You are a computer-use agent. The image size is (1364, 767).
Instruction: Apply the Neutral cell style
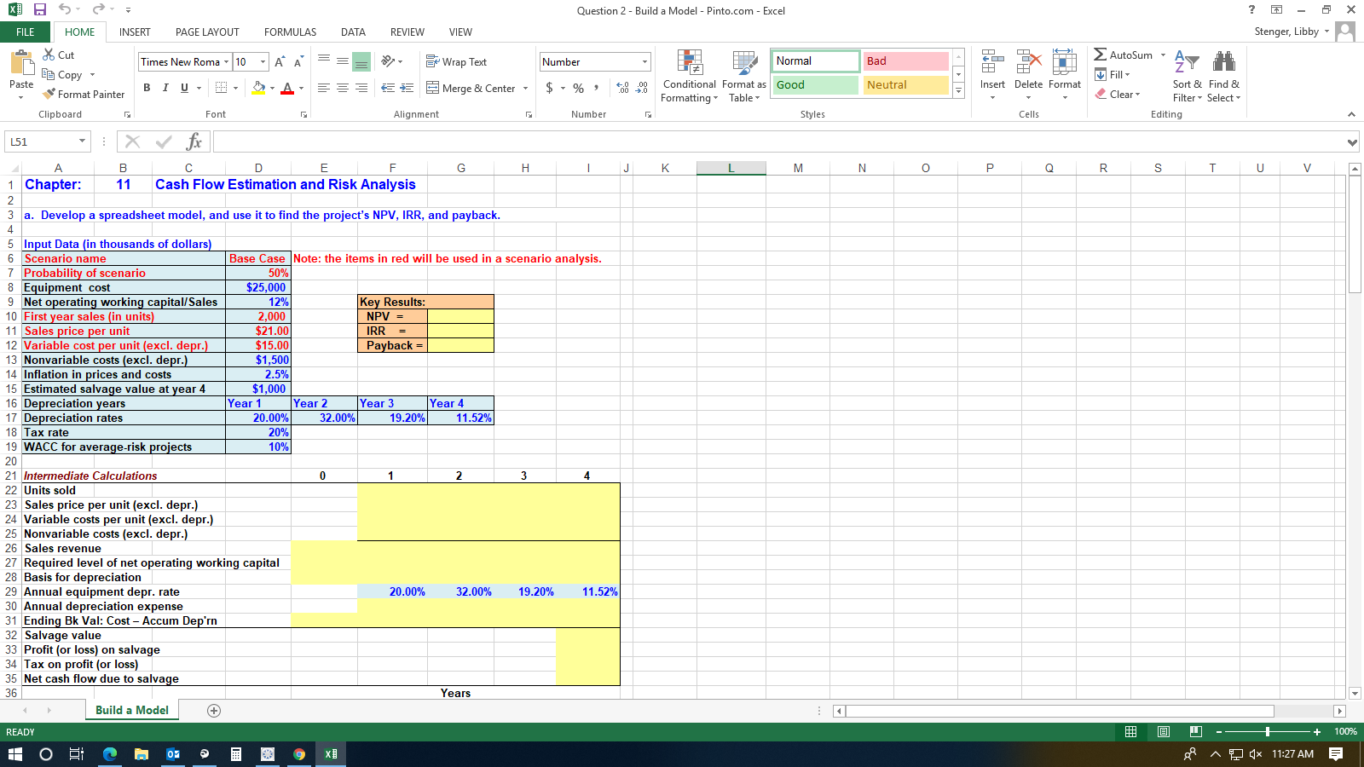pyautogui.click(x=905, y=84)
